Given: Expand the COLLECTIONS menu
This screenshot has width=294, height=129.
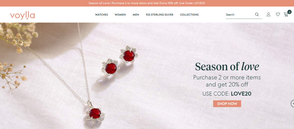Looking at the screenshot, I should coord(189,15).
